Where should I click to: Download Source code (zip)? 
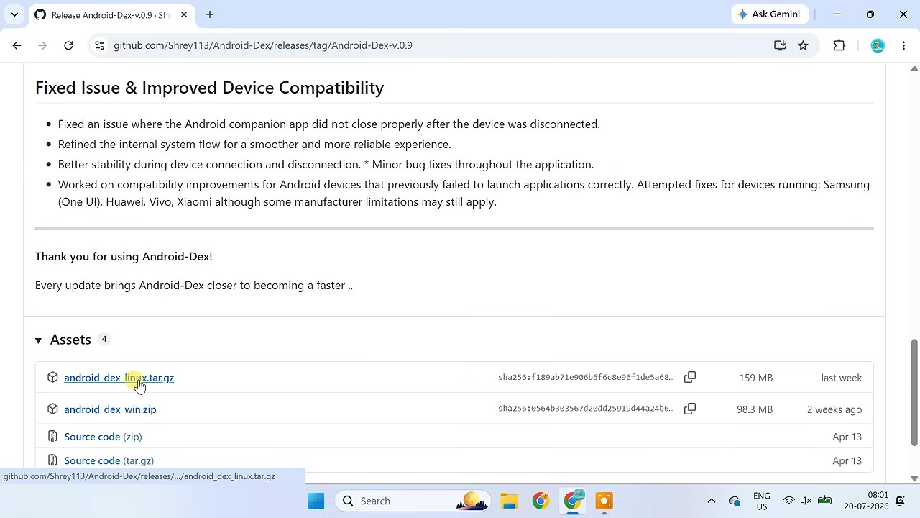103,437
